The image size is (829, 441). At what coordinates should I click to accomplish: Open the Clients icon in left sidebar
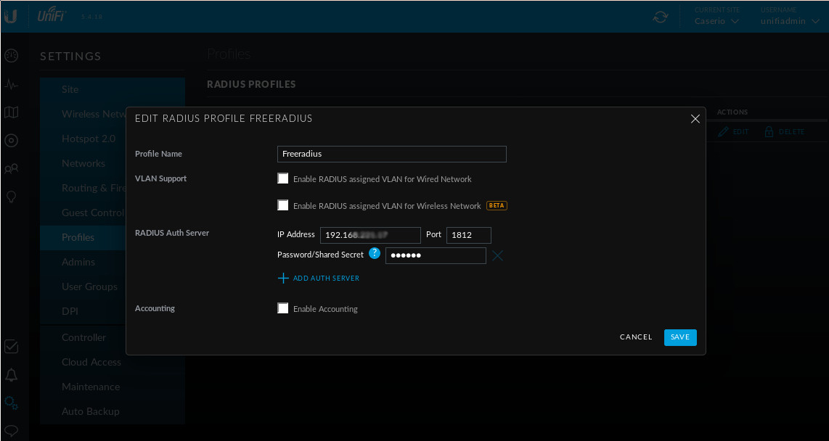(11, 169)
